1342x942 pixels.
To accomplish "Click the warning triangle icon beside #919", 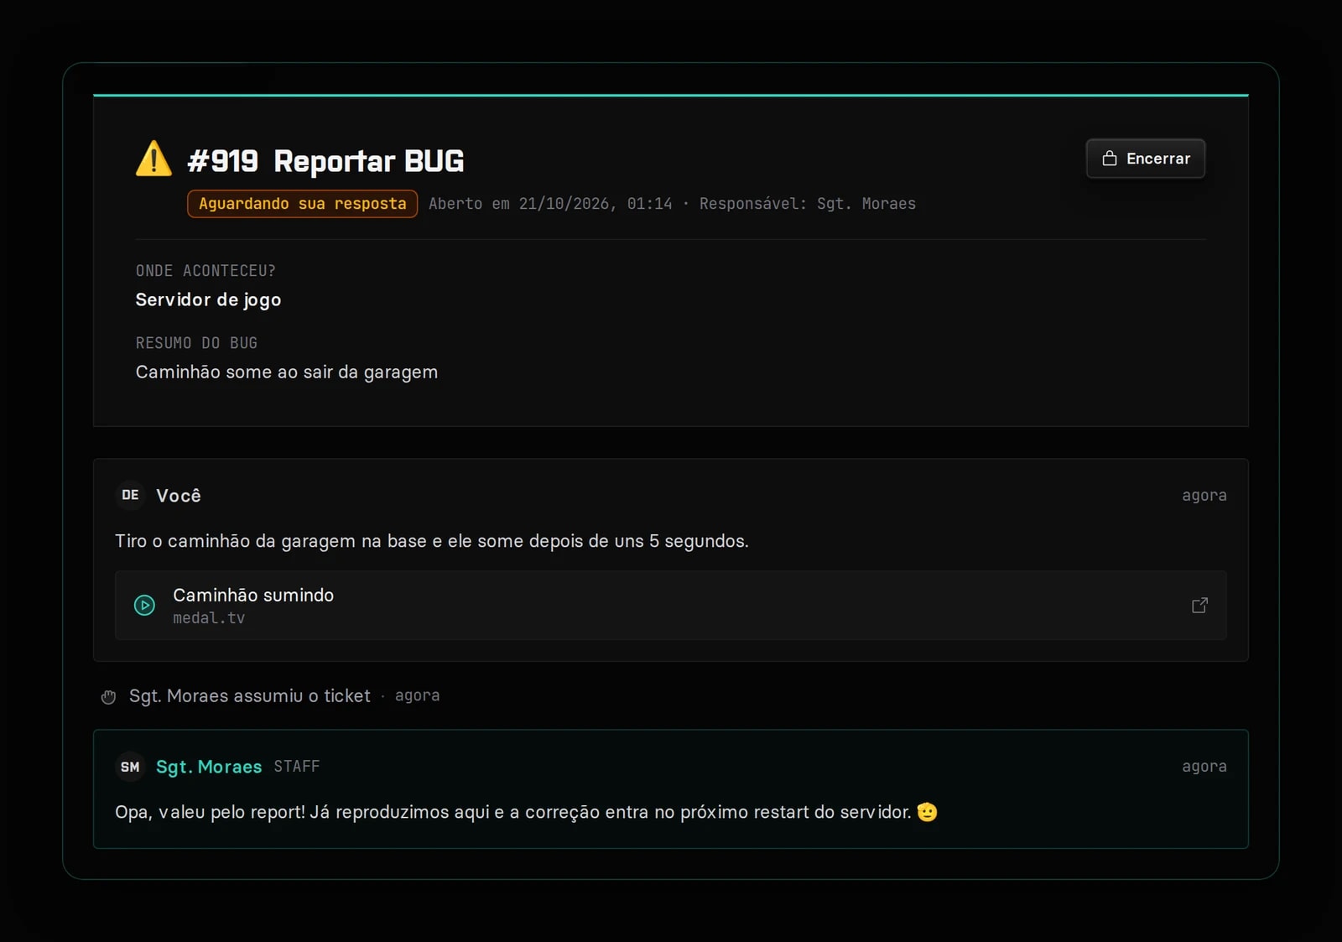I will [x=153, y=159].
